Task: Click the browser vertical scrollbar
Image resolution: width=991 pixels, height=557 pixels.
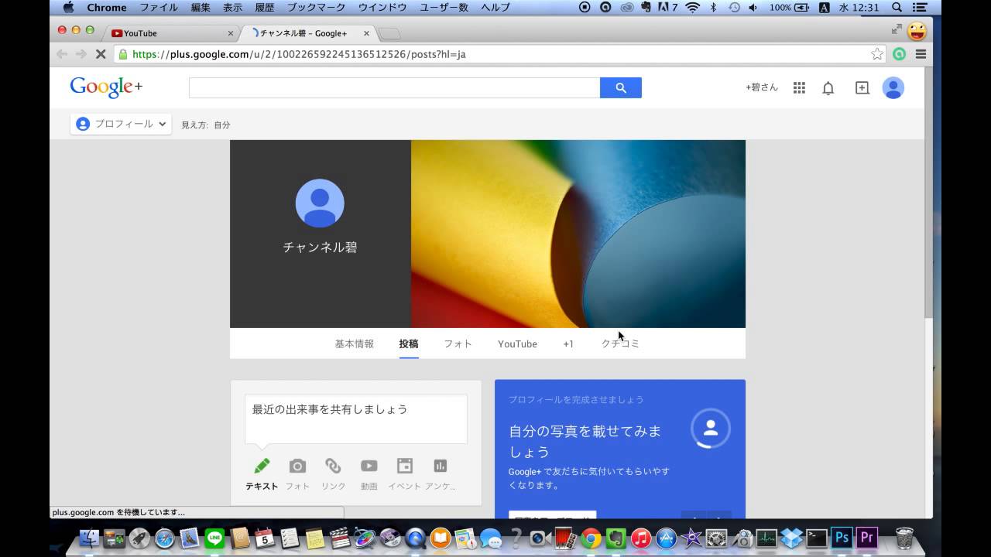Action: click(928, 193)
